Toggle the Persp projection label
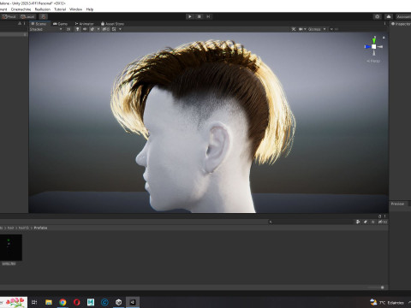 373,61
